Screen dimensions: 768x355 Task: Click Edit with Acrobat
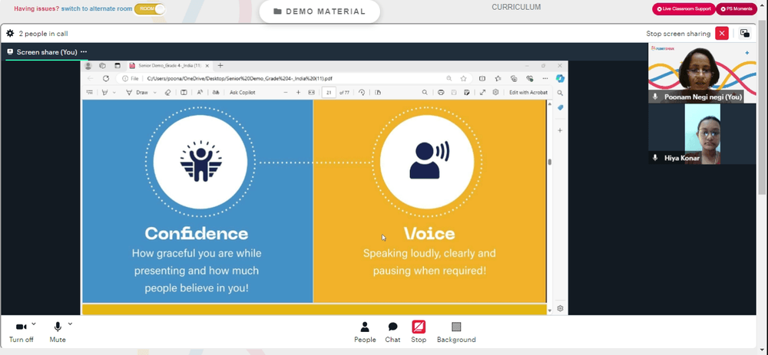pos(528,92)
